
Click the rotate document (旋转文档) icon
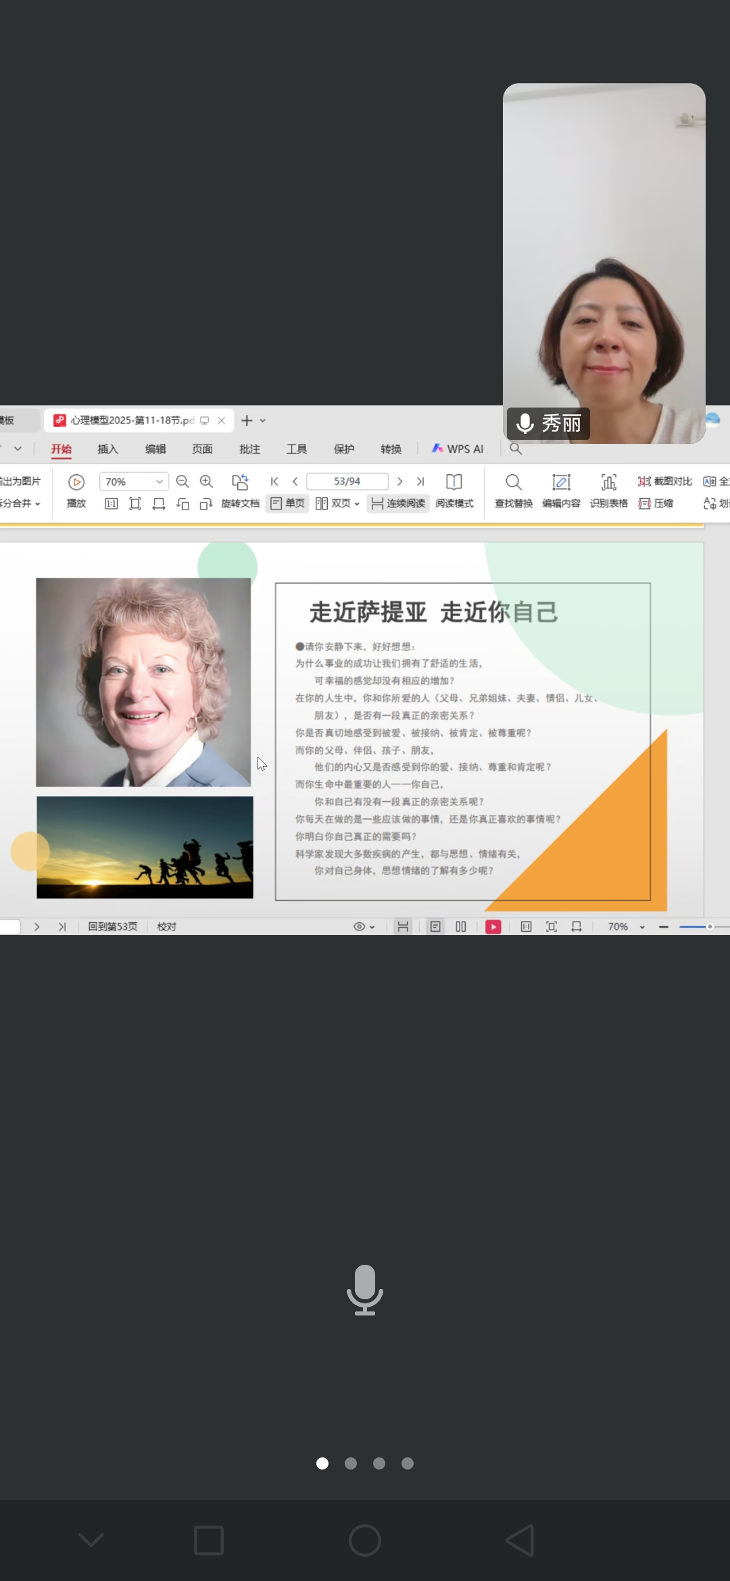240,482
